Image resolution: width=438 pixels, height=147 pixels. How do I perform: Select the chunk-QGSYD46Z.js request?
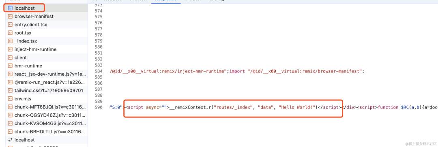click(x=46, y=115)
